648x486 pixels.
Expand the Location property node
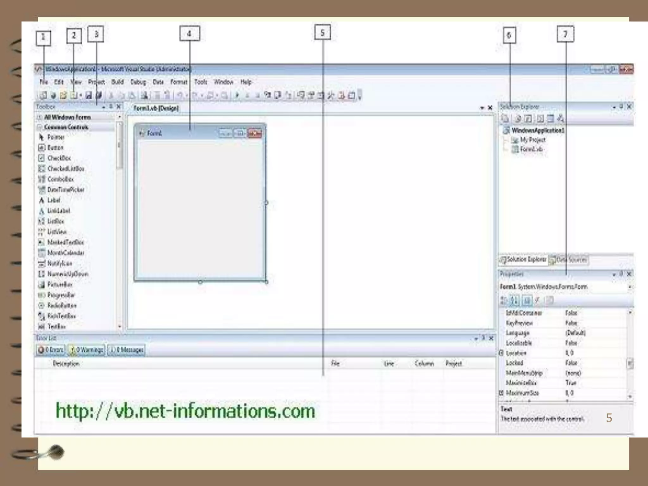point(501,353)
